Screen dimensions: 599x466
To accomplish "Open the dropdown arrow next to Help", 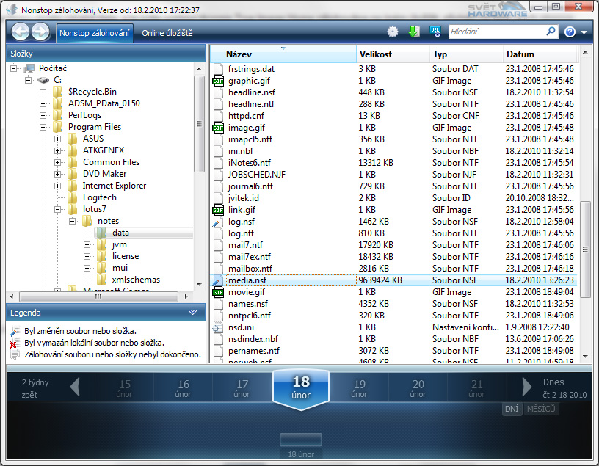I will coord(584,33).
